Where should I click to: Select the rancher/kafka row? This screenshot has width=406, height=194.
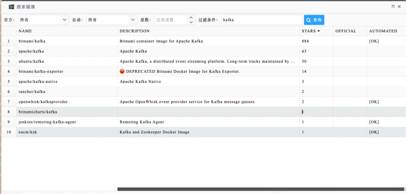tap(203, 92)
